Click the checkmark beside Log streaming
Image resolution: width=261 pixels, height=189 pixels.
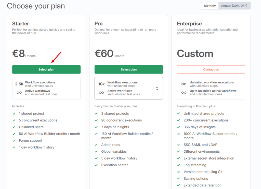[x=178, y=165]
